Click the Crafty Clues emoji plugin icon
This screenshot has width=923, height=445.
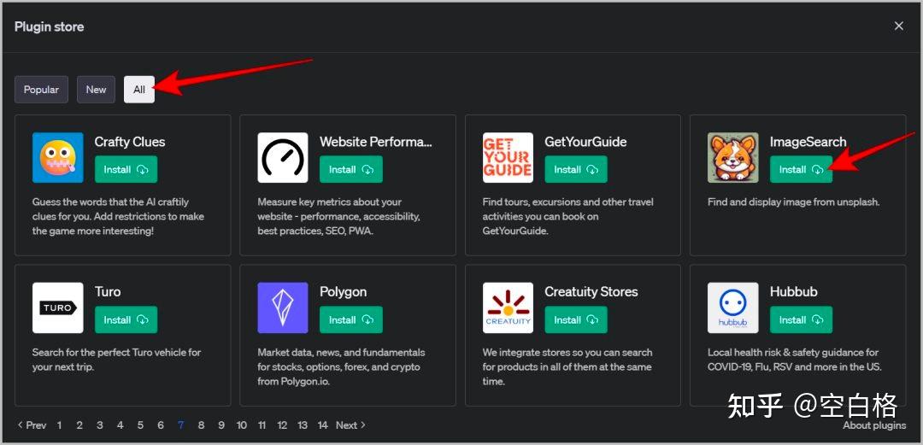pyautogui.click(x=58, y=157)
